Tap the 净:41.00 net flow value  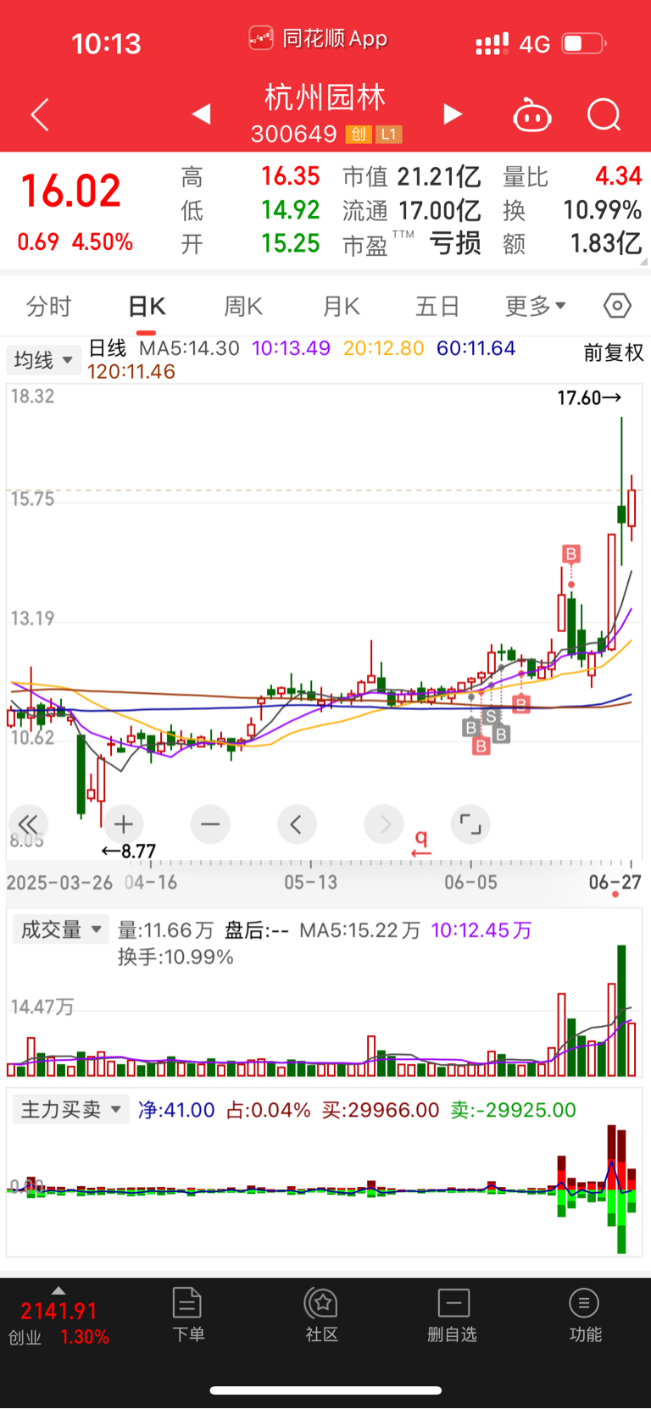(176, 1110)
